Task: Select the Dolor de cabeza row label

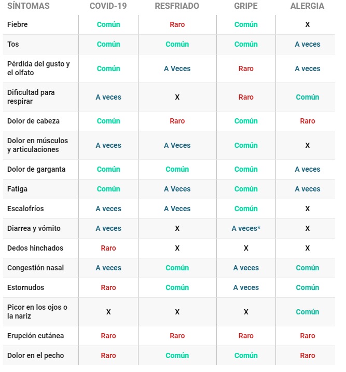Action: [x=33, y=121]
